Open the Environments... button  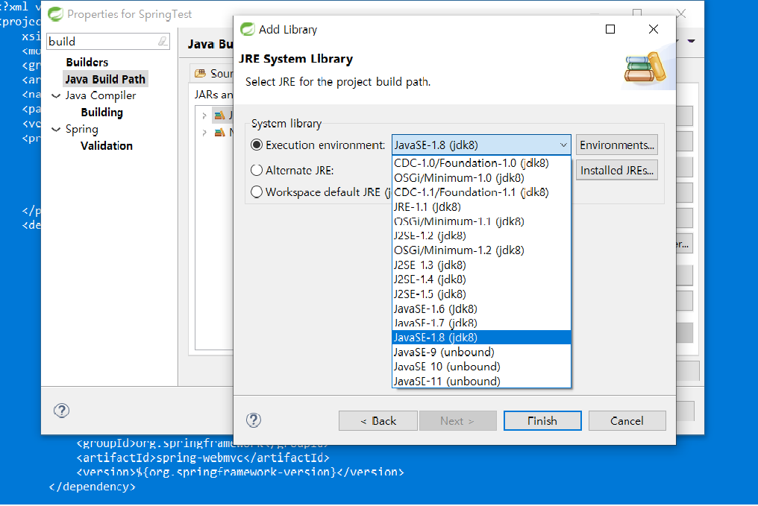[x=617, y=145]
